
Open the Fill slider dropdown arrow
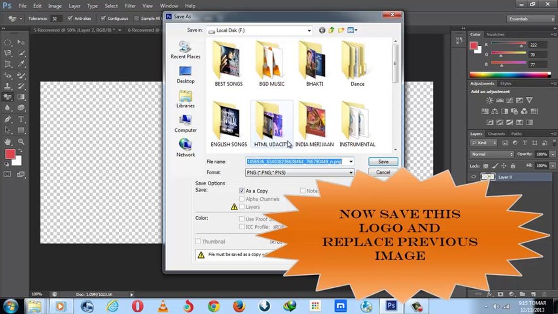click(x=553, y=166)
